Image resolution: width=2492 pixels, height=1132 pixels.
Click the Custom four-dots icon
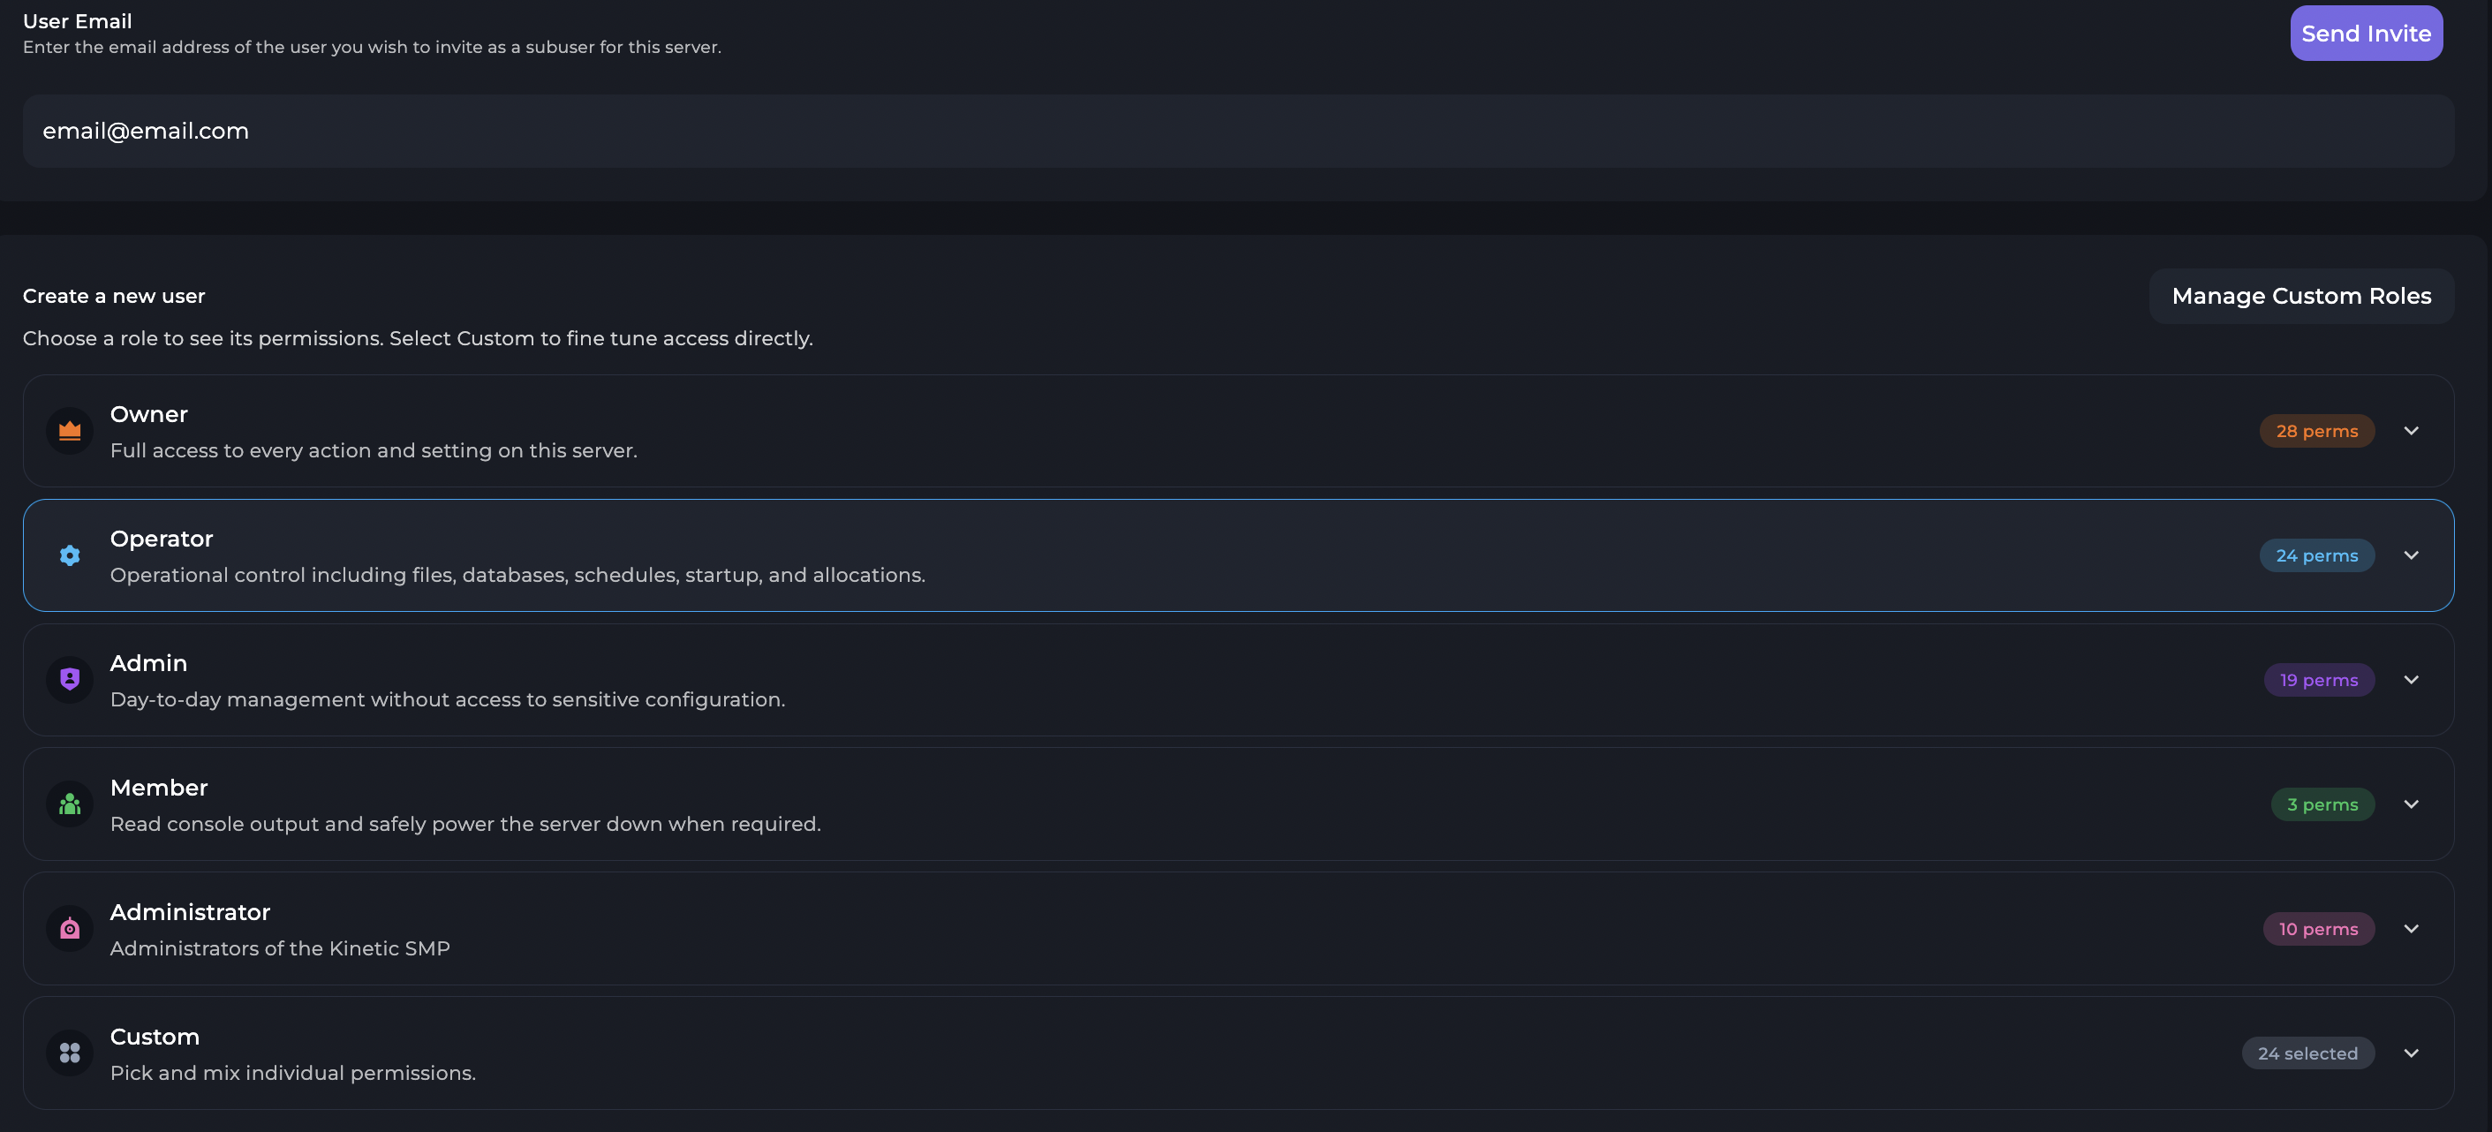pos(70,1053)
